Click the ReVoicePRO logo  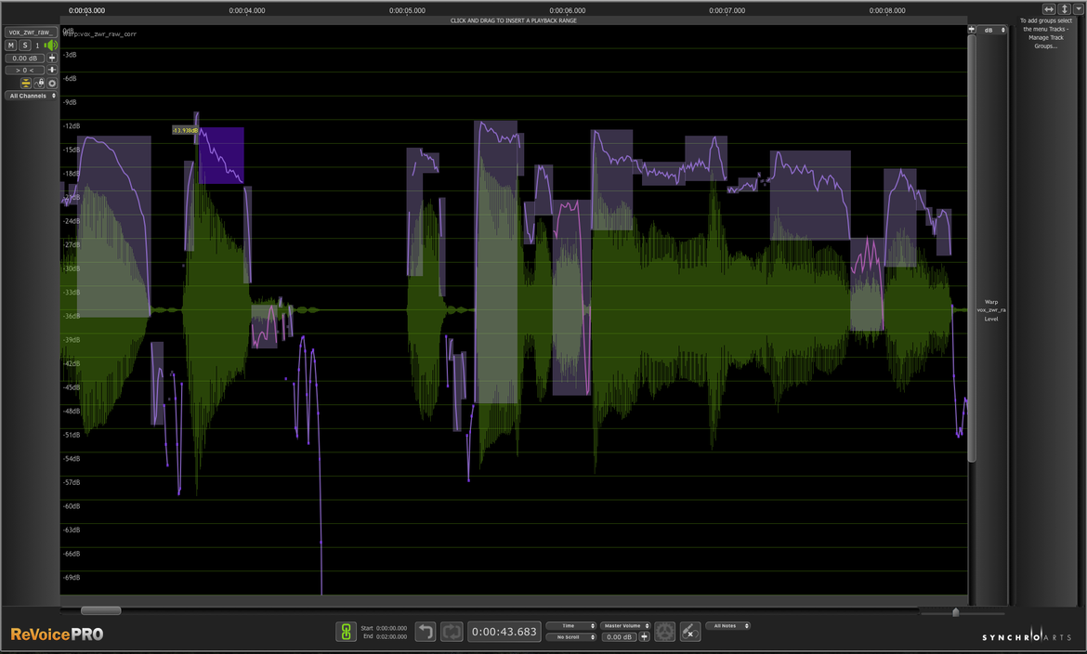pyautogui.click(x=57, y=634)
